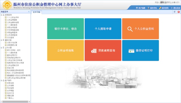Select 异地贷款证明打印 in the tree
The width and height of the screenshot is (181, 103).
coord(14,58)
